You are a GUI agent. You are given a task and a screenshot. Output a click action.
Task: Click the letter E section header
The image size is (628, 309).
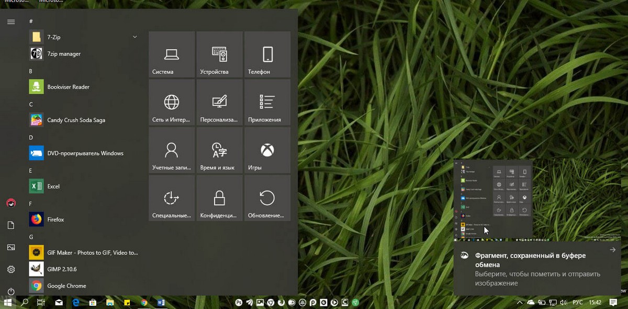coord(31,171)
